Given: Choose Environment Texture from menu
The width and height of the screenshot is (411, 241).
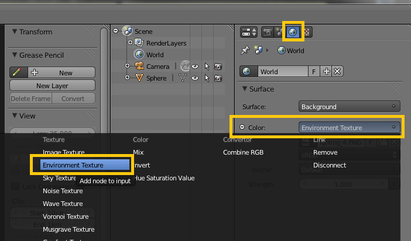Looking at the screenshot, I should click(84, 165).
